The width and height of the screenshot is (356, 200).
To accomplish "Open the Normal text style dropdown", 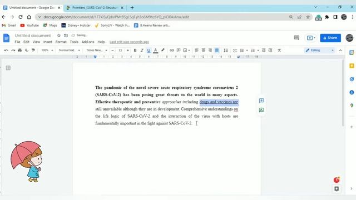I will pyautogui.click(x=69, y=51).
